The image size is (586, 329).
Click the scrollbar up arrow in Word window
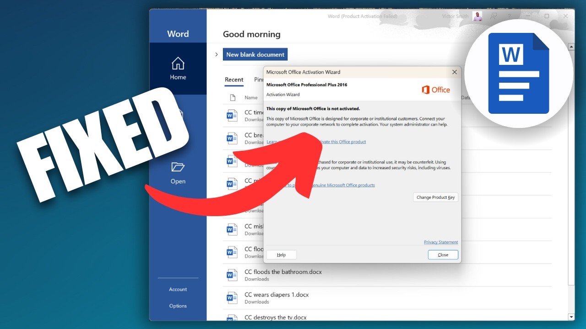pyautogui.click(x=571, y=47)
